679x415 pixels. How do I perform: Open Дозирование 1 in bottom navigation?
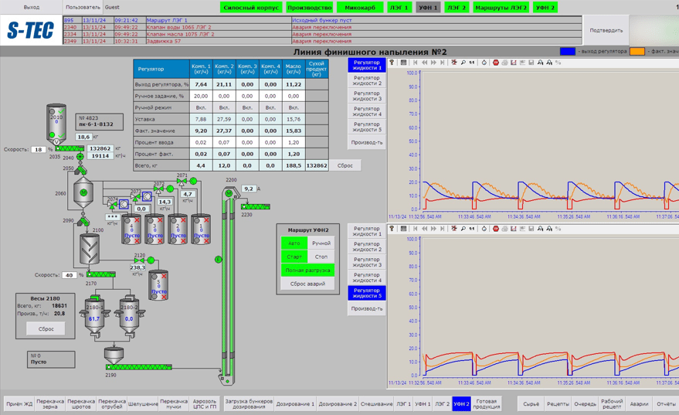(295, 403)
